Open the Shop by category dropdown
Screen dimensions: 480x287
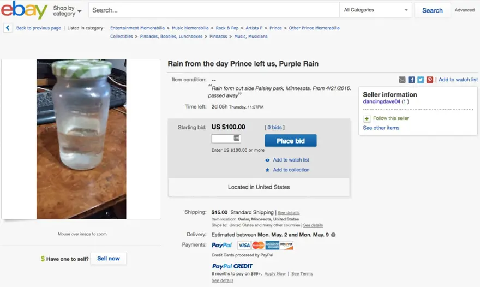tap(67, 10)
